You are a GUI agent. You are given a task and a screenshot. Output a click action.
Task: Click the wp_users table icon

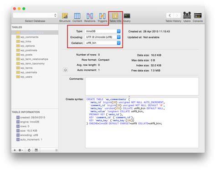(18, 77)
